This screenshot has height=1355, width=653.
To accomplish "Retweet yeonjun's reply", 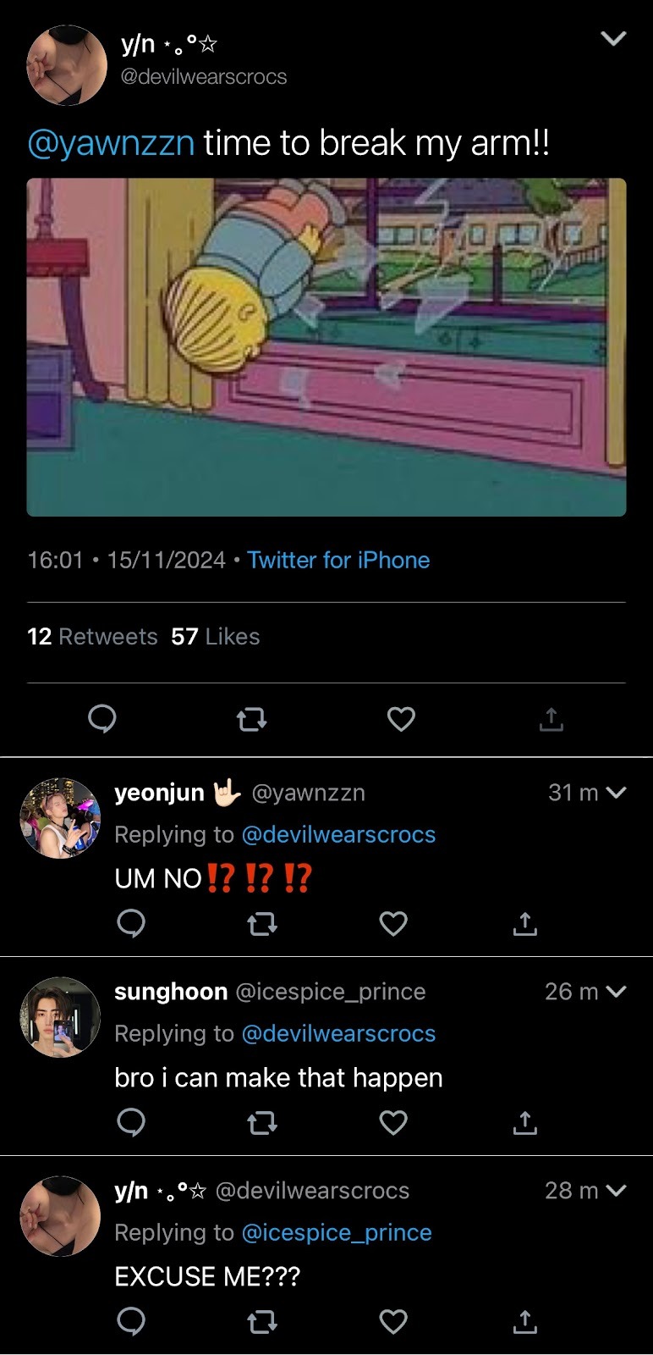I will pos(261,923).
